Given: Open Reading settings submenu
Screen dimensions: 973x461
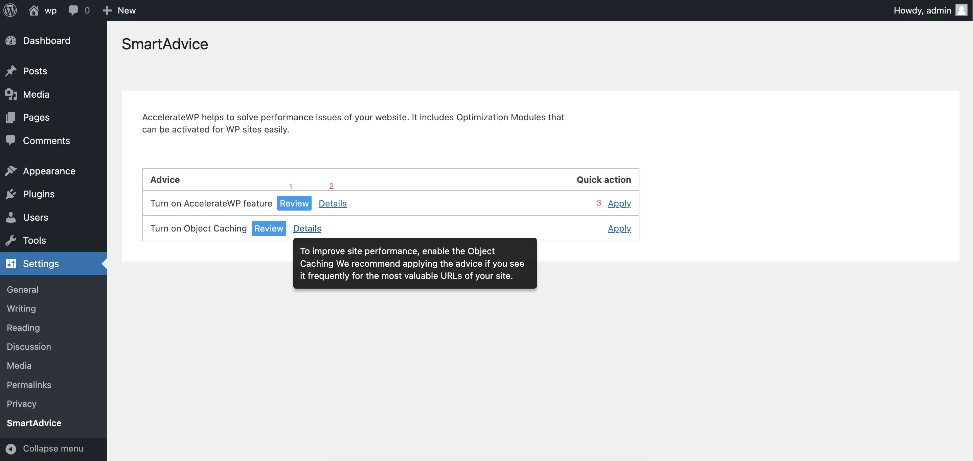Looking at the screenshot, I should coord(23,327).
